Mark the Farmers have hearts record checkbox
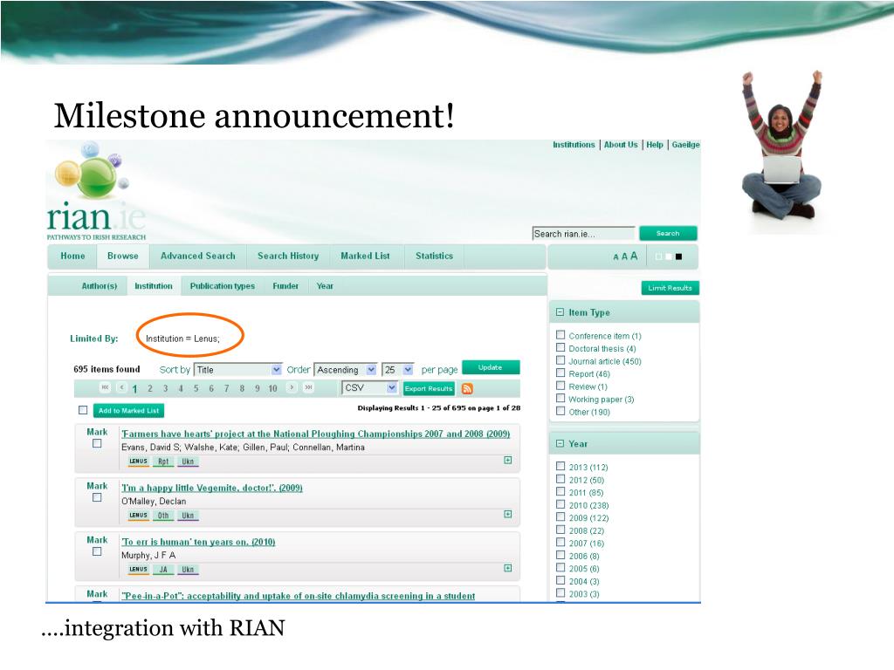Viewport: 894px width, 670px height. point(97,443)
